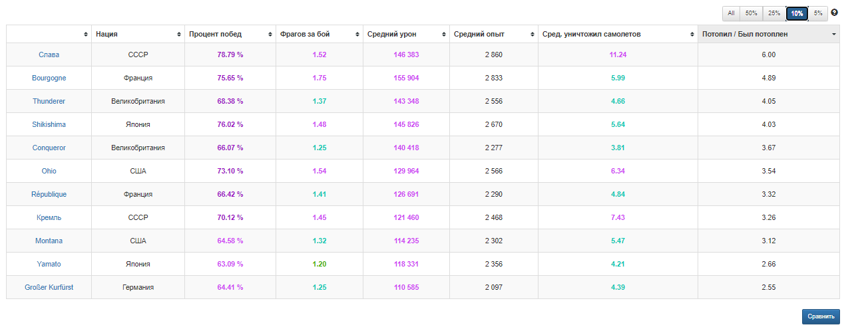The width and height of the screenshot is (868, 333).
Task: Open the Ohio ship link
Action: [x=49, y=171]
